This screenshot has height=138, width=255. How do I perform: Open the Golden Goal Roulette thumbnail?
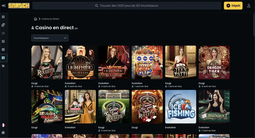(x=114, y=107)
